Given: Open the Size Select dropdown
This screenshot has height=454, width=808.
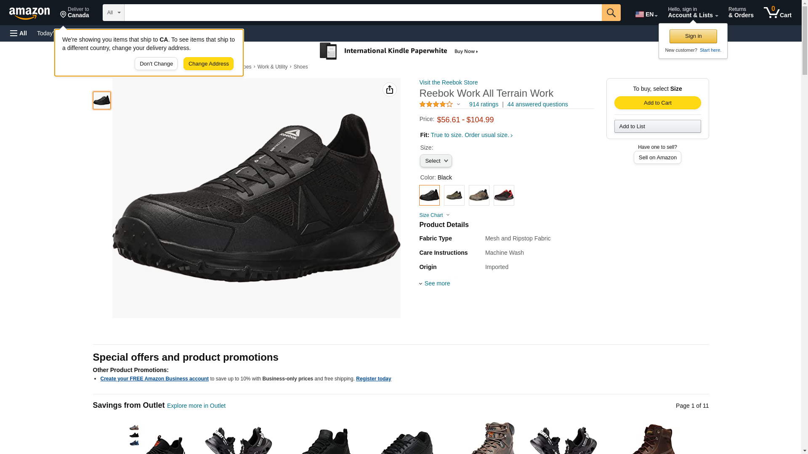Looking at the screenshot, I should tap(436, 161).
